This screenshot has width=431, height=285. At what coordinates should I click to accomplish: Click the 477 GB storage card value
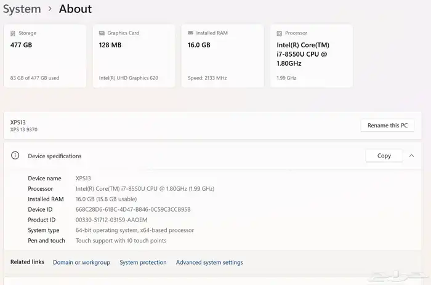point(22,45)
